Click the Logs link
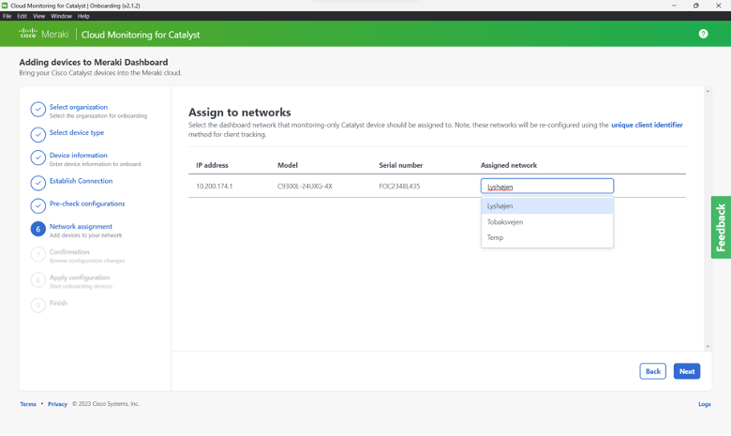The height and width of the screenshot is (436, 731). pyautogui.click(x=704, y=404)
